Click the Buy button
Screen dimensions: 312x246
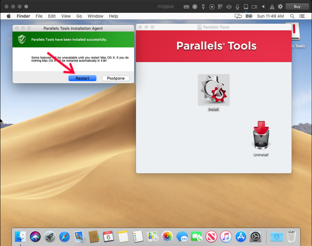(297, 7)
